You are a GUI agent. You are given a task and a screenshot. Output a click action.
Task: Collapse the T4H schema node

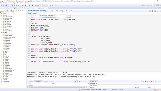coord(2,33)
